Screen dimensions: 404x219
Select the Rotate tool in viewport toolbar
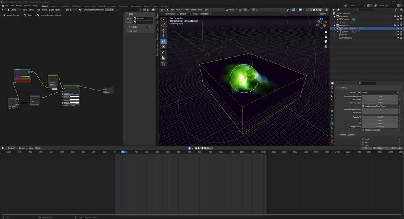163,36
